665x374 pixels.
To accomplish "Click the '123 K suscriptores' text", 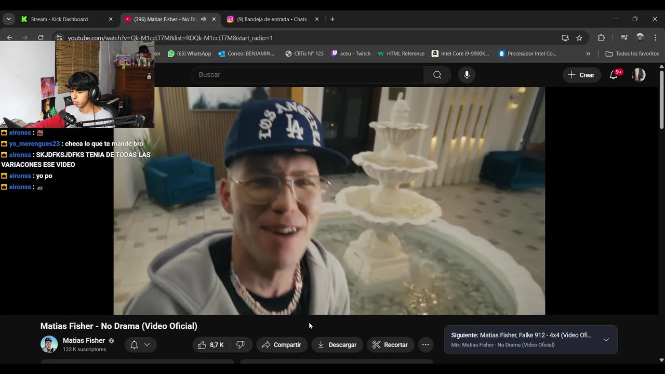I will (x=85, y=350).
